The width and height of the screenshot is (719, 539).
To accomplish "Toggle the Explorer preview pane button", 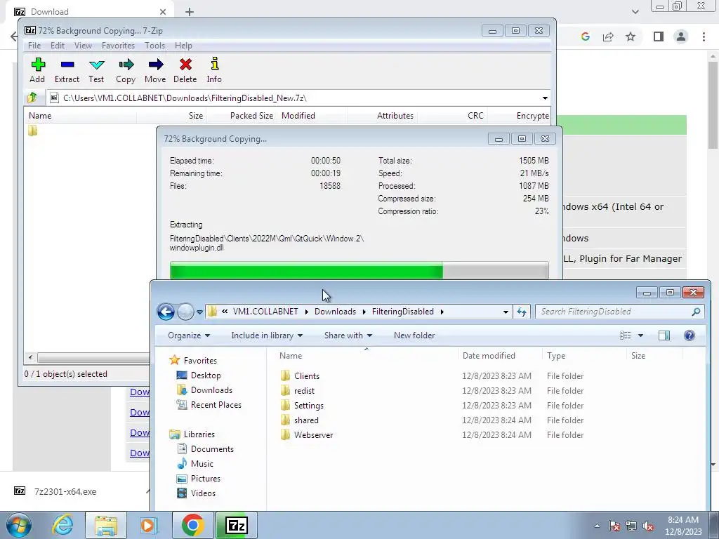I will pos(664,335).
